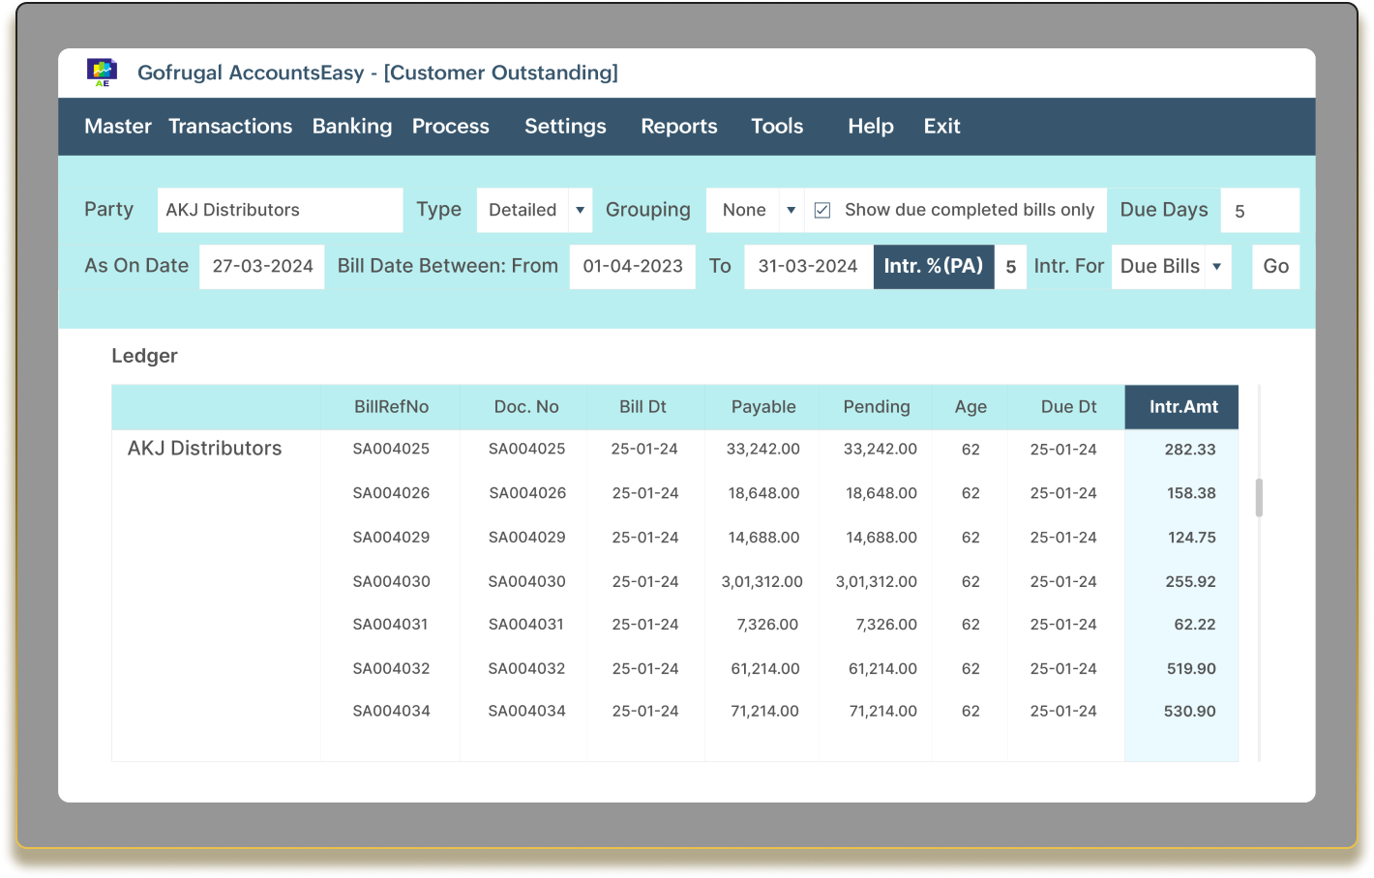Image resolution: width=1374 pixels, height=878 pixels.
Task: Open the Master menu
Action: pos(117,126)
